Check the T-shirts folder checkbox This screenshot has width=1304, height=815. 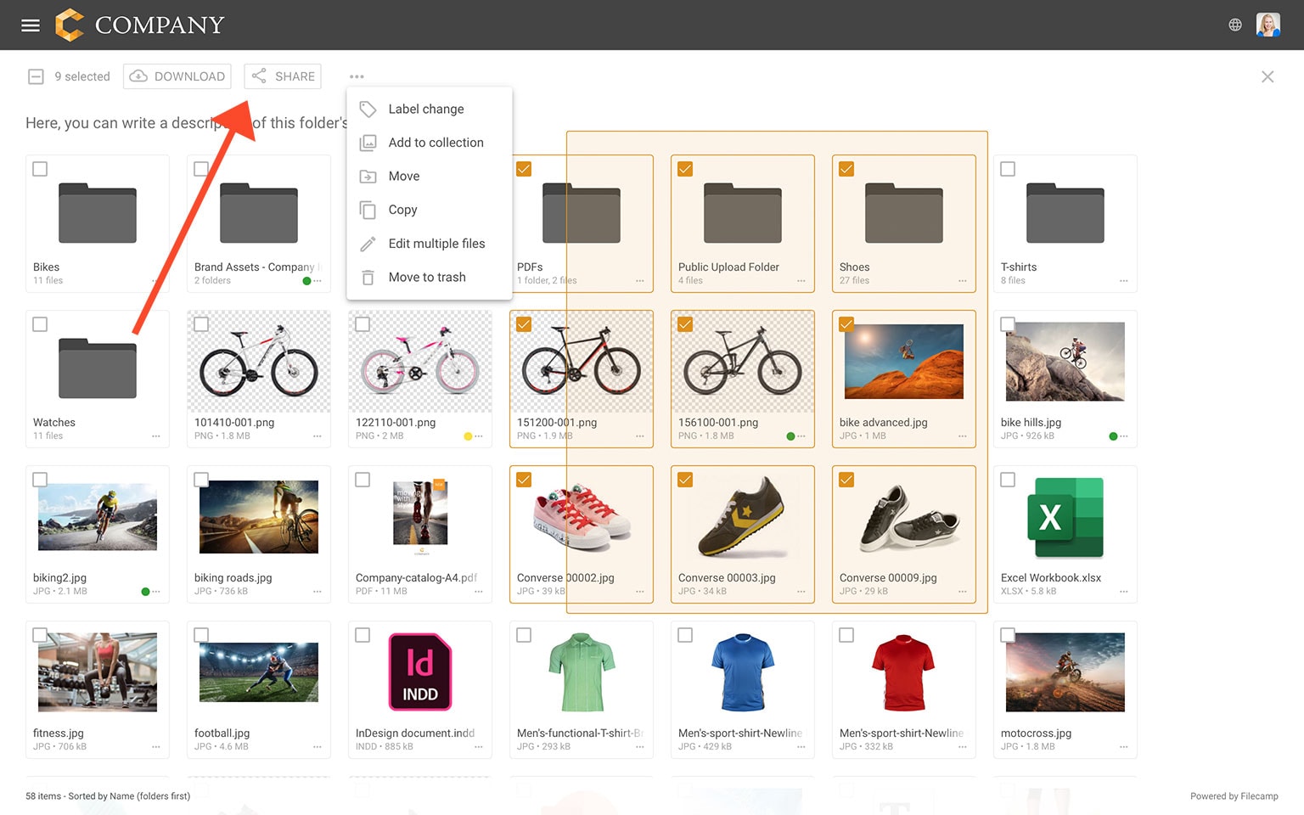[1008, 169]
